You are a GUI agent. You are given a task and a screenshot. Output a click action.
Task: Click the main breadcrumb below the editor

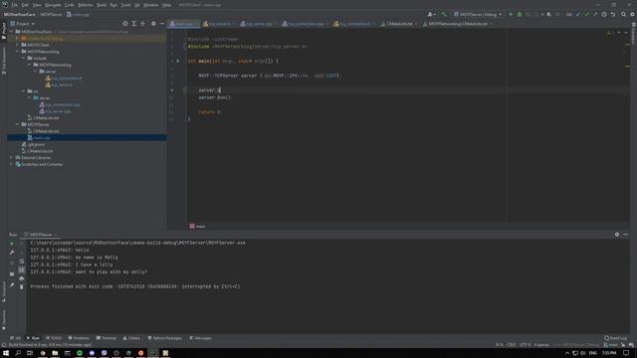[198, 226]
